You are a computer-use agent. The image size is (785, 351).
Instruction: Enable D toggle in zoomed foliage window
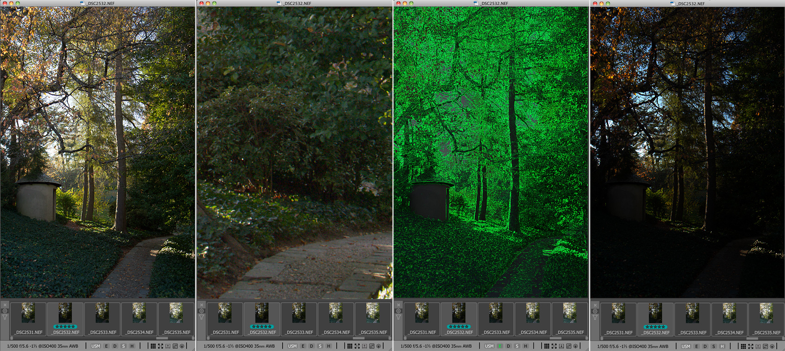point(312,346)
